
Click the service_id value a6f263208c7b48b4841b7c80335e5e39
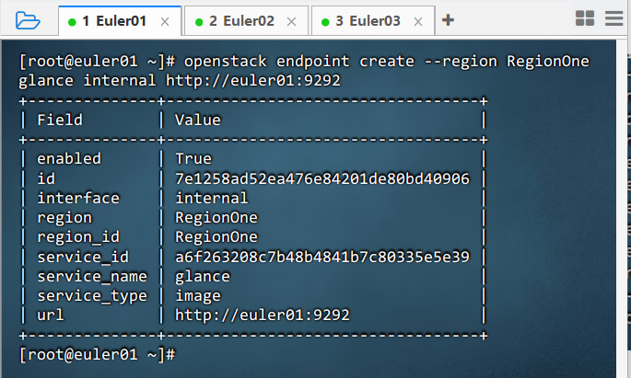(x=322, y=257)
